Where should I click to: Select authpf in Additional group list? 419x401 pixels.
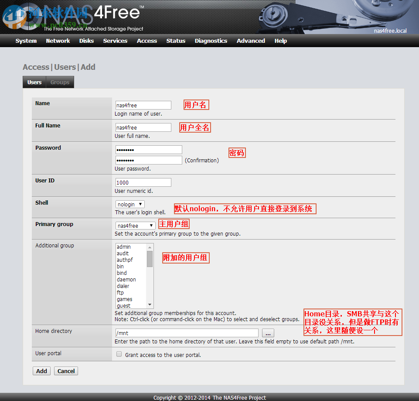pyautogui.click(x=131, y=260)
